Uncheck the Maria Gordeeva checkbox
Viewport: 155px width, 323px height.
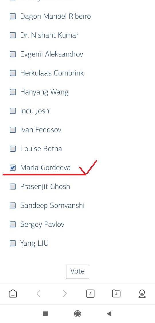[13, 168]
